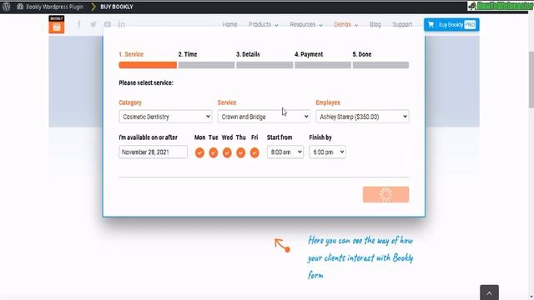Image resolution: width=534 pixels, height=300 pixels.
Task: Disable the Fri availability checkbox
Action: [254, 152]
